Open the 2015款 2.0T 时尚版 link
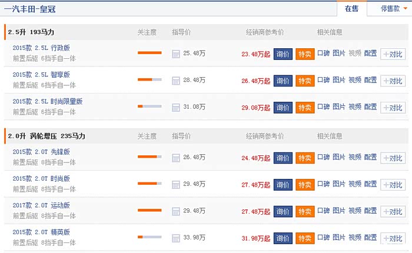Viewport: 412px width, 253px height. pos(41,179)
